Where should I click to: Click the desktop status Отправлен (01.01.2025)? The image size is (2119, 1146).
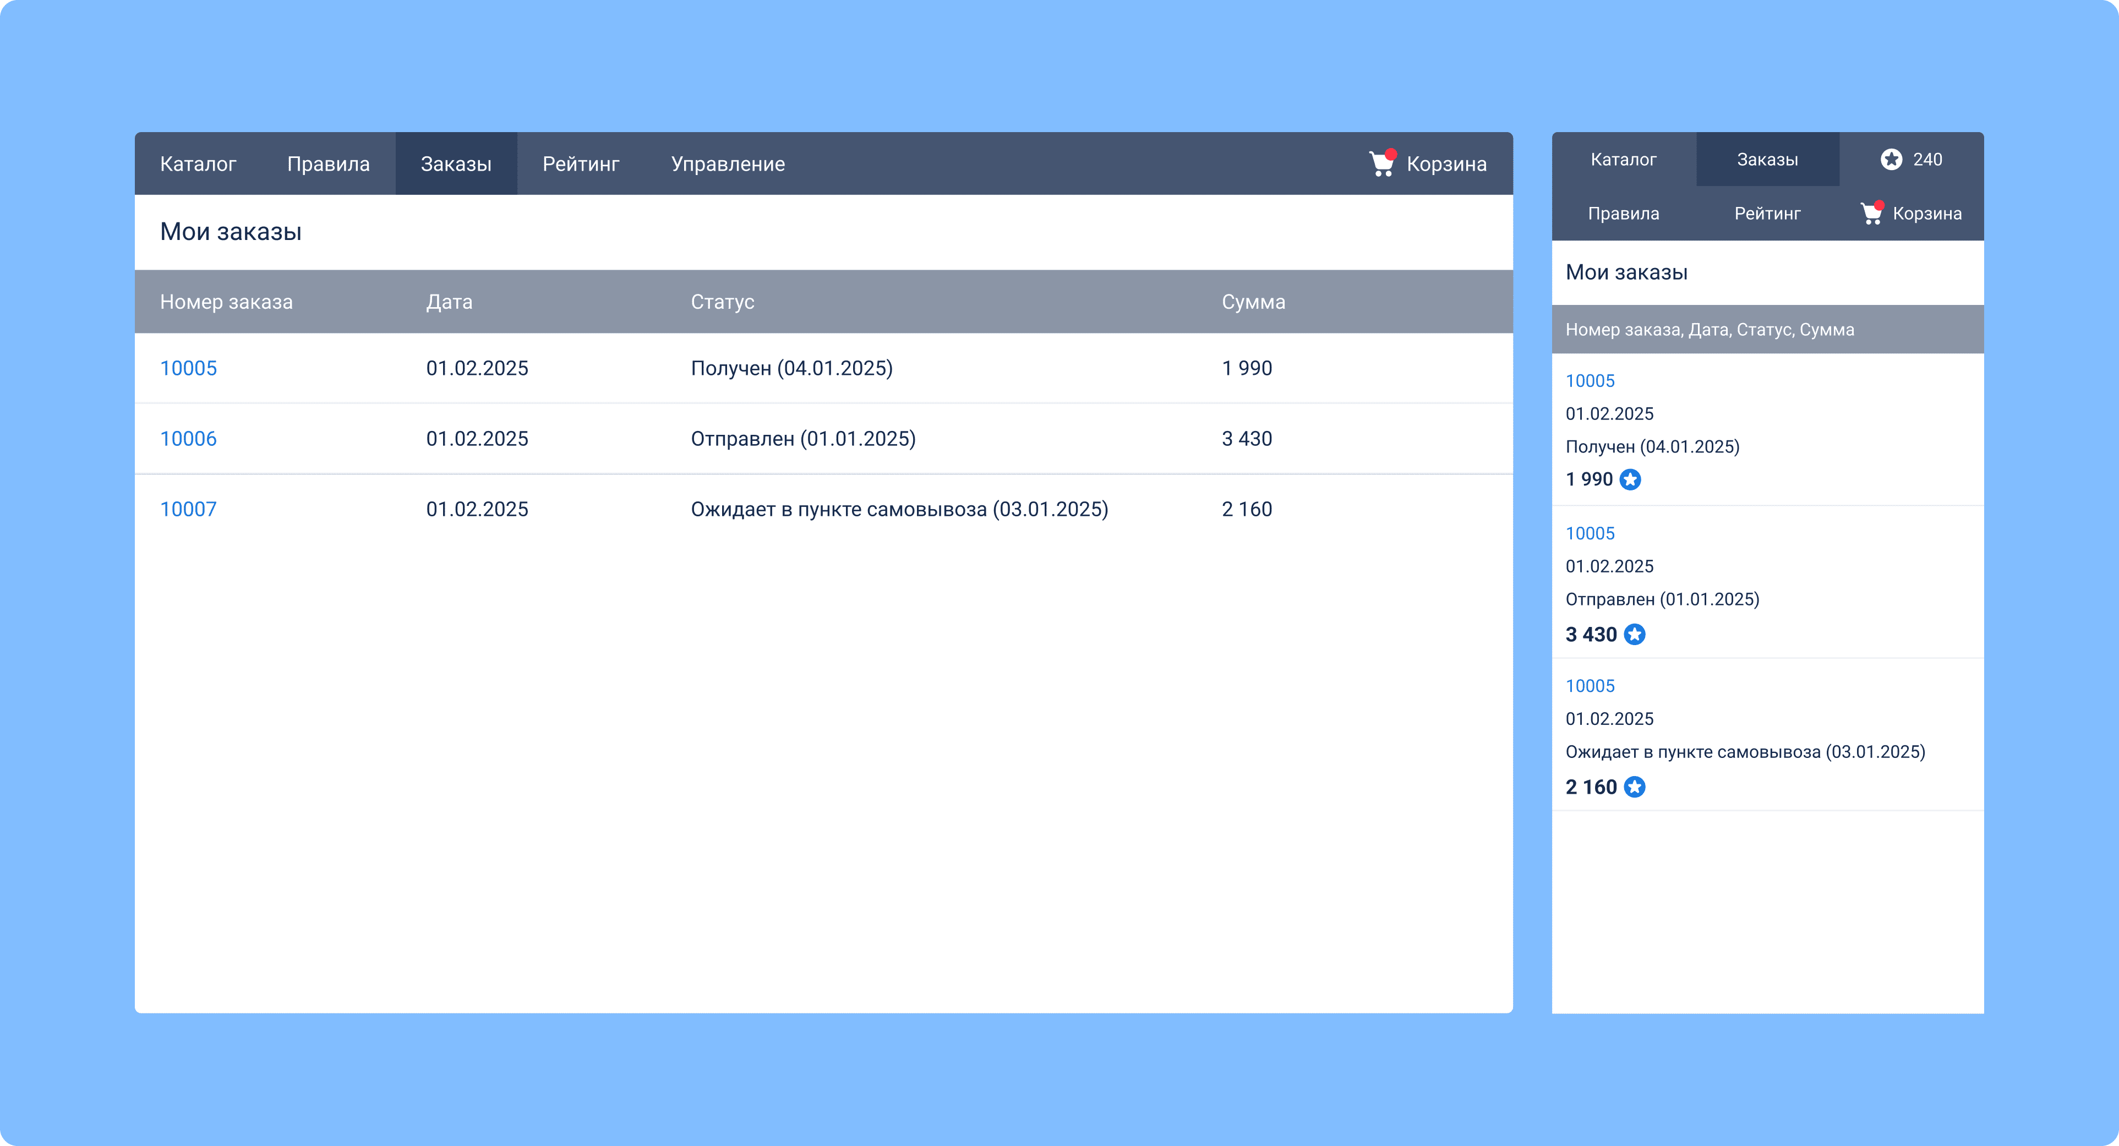pos(803,439)
